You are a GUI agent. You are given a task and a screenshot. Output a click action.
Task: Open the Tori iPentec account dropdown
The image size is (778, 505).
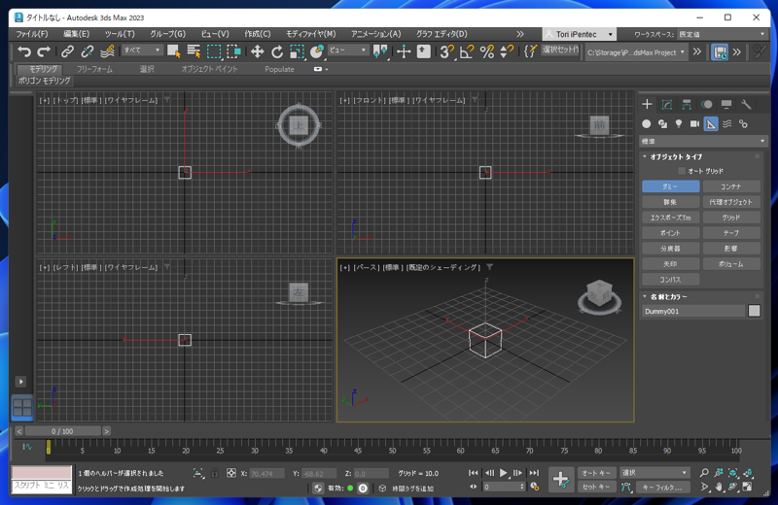click(580, 34)
